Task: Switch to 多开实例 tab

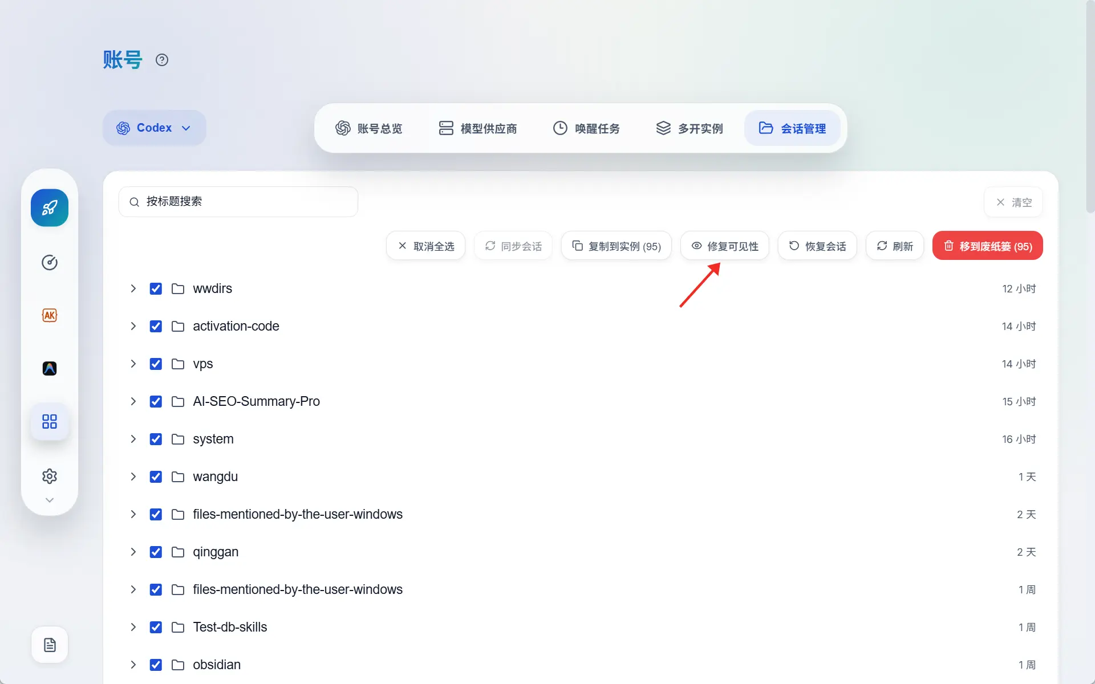Action: coord(690,128)
